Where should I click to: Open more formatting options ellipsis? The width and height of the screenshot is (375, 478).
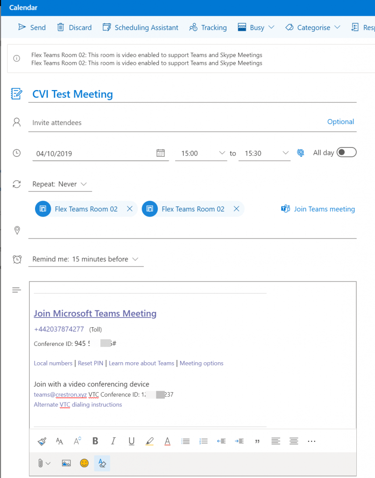point(311,441)
